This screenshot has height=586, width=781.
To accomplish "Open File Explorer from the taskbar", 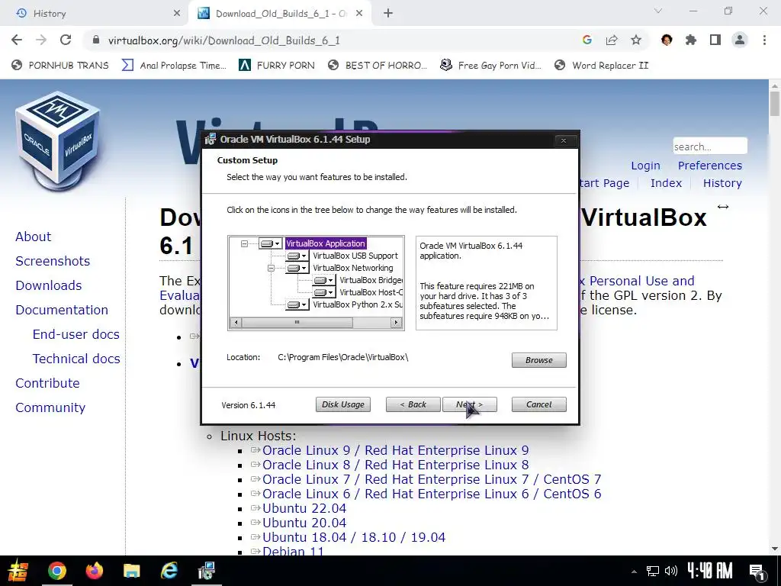I will pyautogui.click(x=131, y=571).
